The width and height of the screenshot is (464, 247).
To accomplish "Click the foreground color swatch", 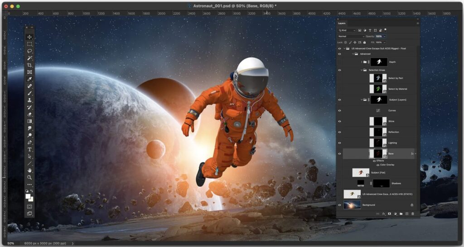I will click(x=29, y=196).
